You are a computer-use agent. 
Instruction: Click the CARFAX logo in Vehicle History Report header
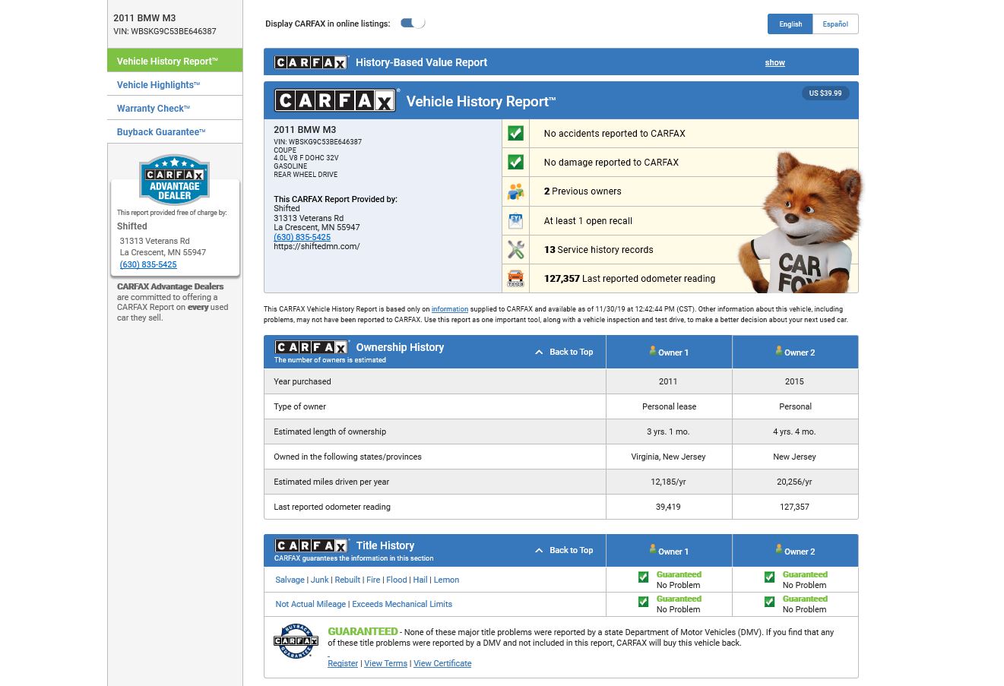click(337, 100)
